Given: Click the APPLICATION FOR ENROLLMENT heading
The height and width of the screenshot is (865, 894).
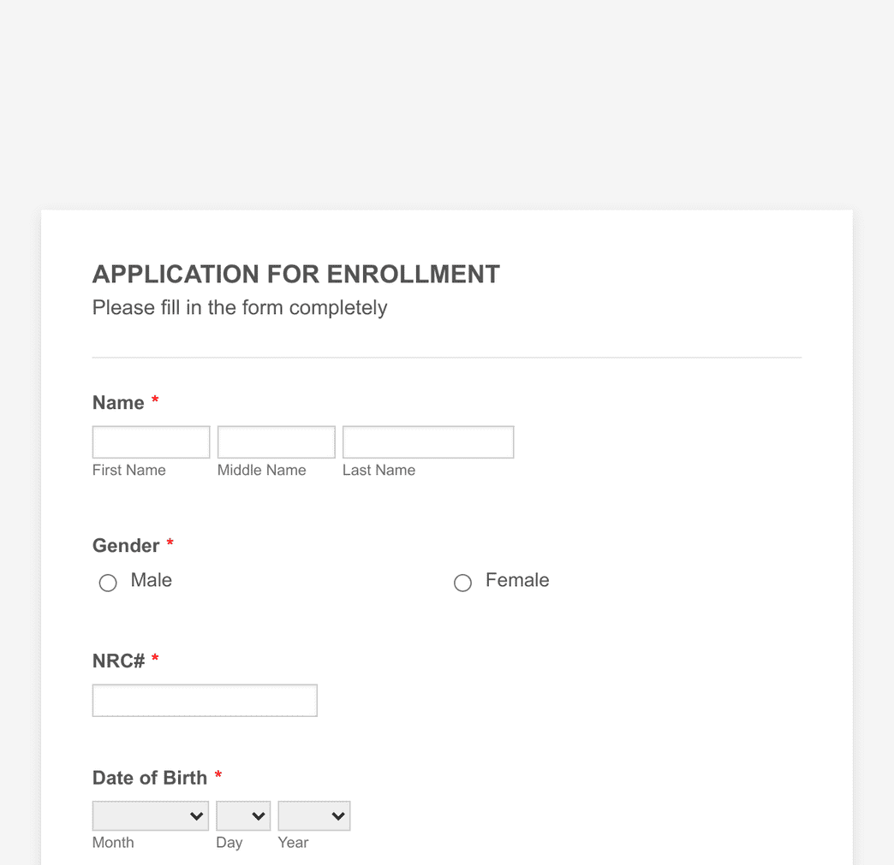Looking at the screenshot, I should [295, 274].
